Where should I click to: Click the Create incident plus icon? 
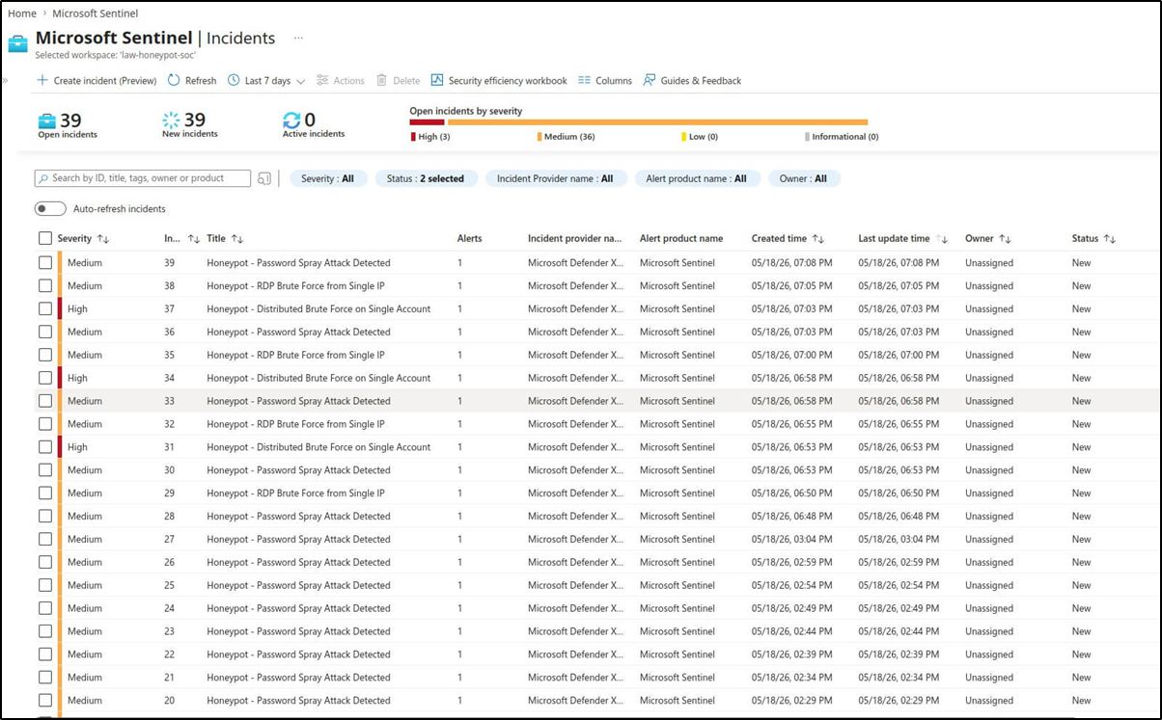coord(42,81)
